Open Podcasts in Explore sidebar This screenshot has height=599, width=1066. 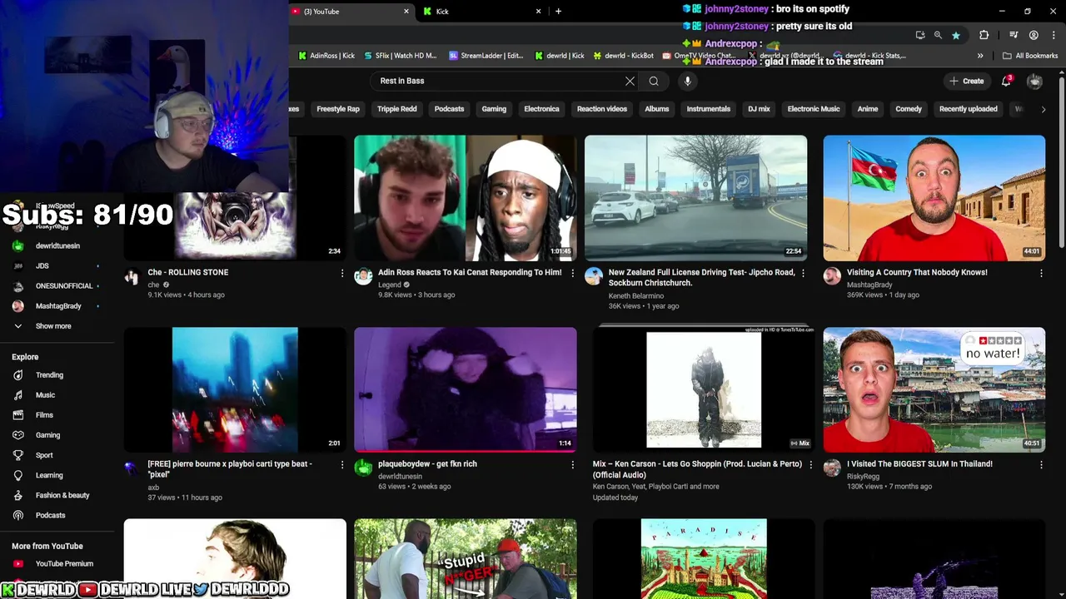50,515
